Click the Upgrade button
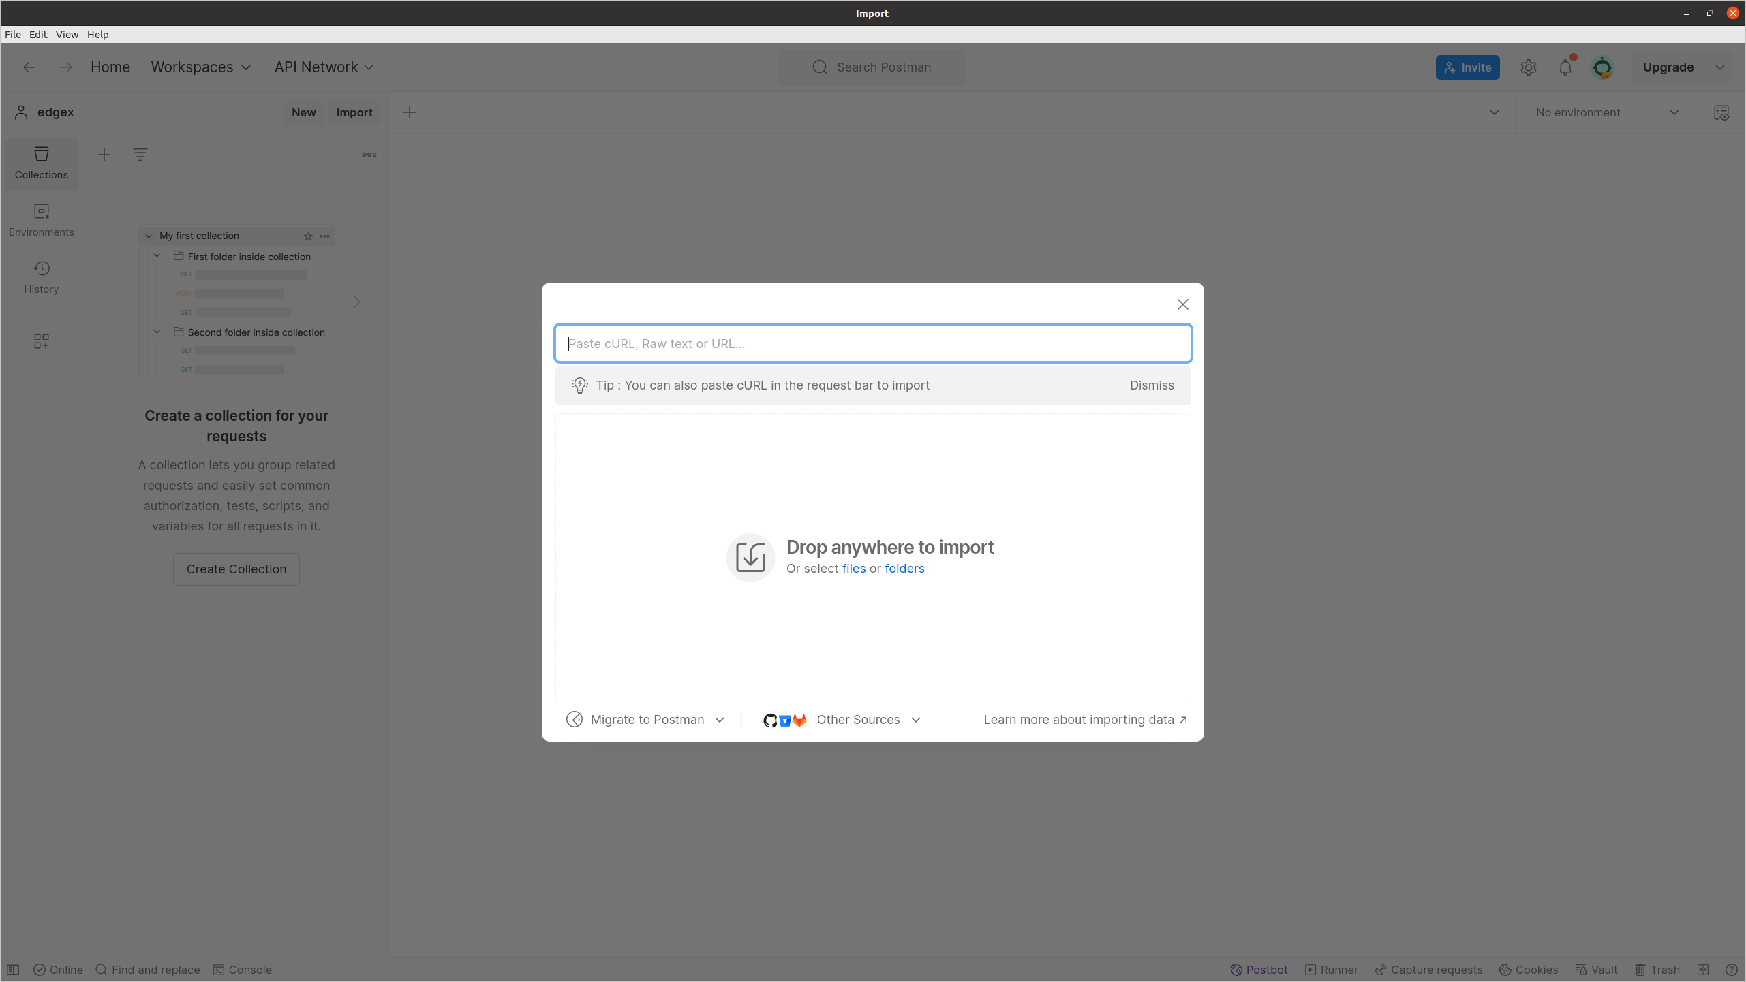 coord(1668,67)
